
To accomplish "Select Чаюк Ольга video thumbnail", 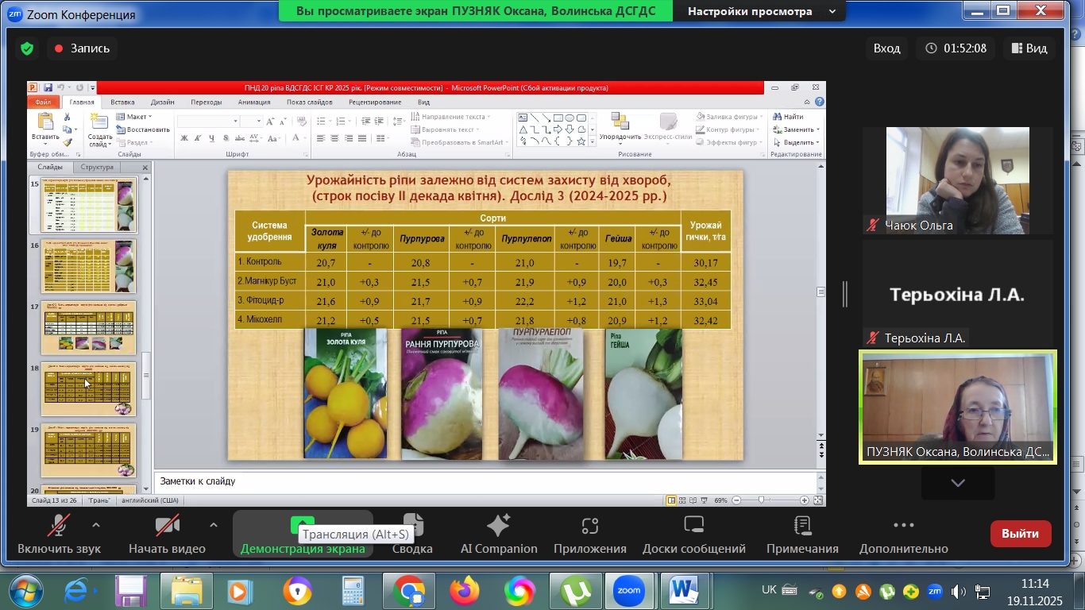I will click(x=957, y=180).
